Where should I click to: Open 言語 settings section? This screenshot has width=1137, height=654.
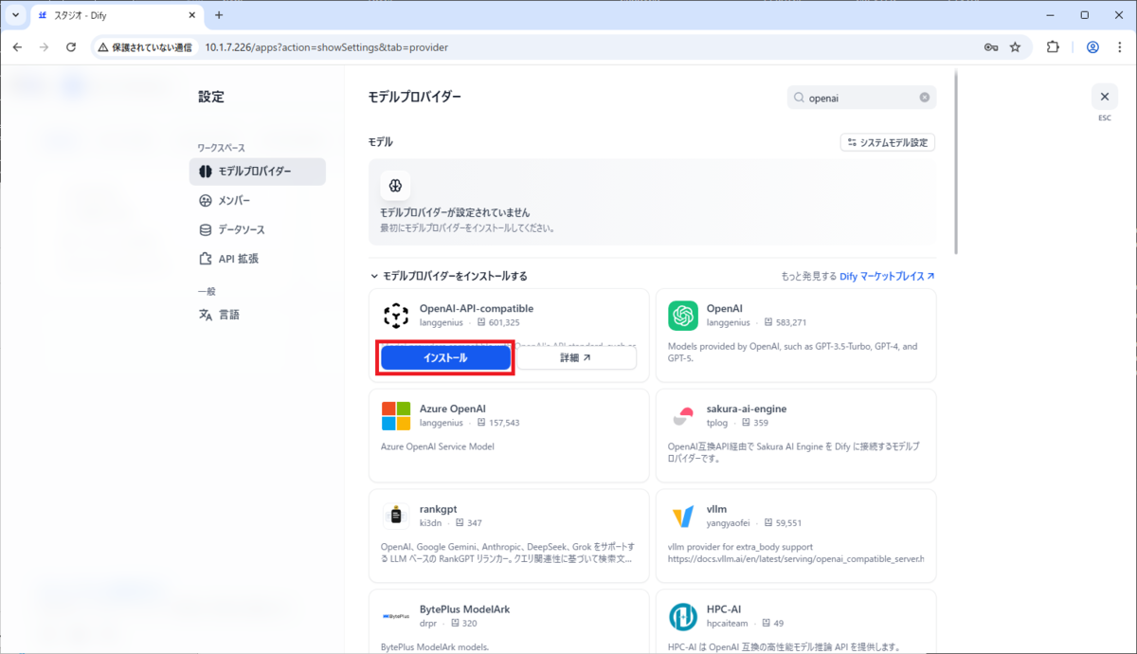coord(258,315)
